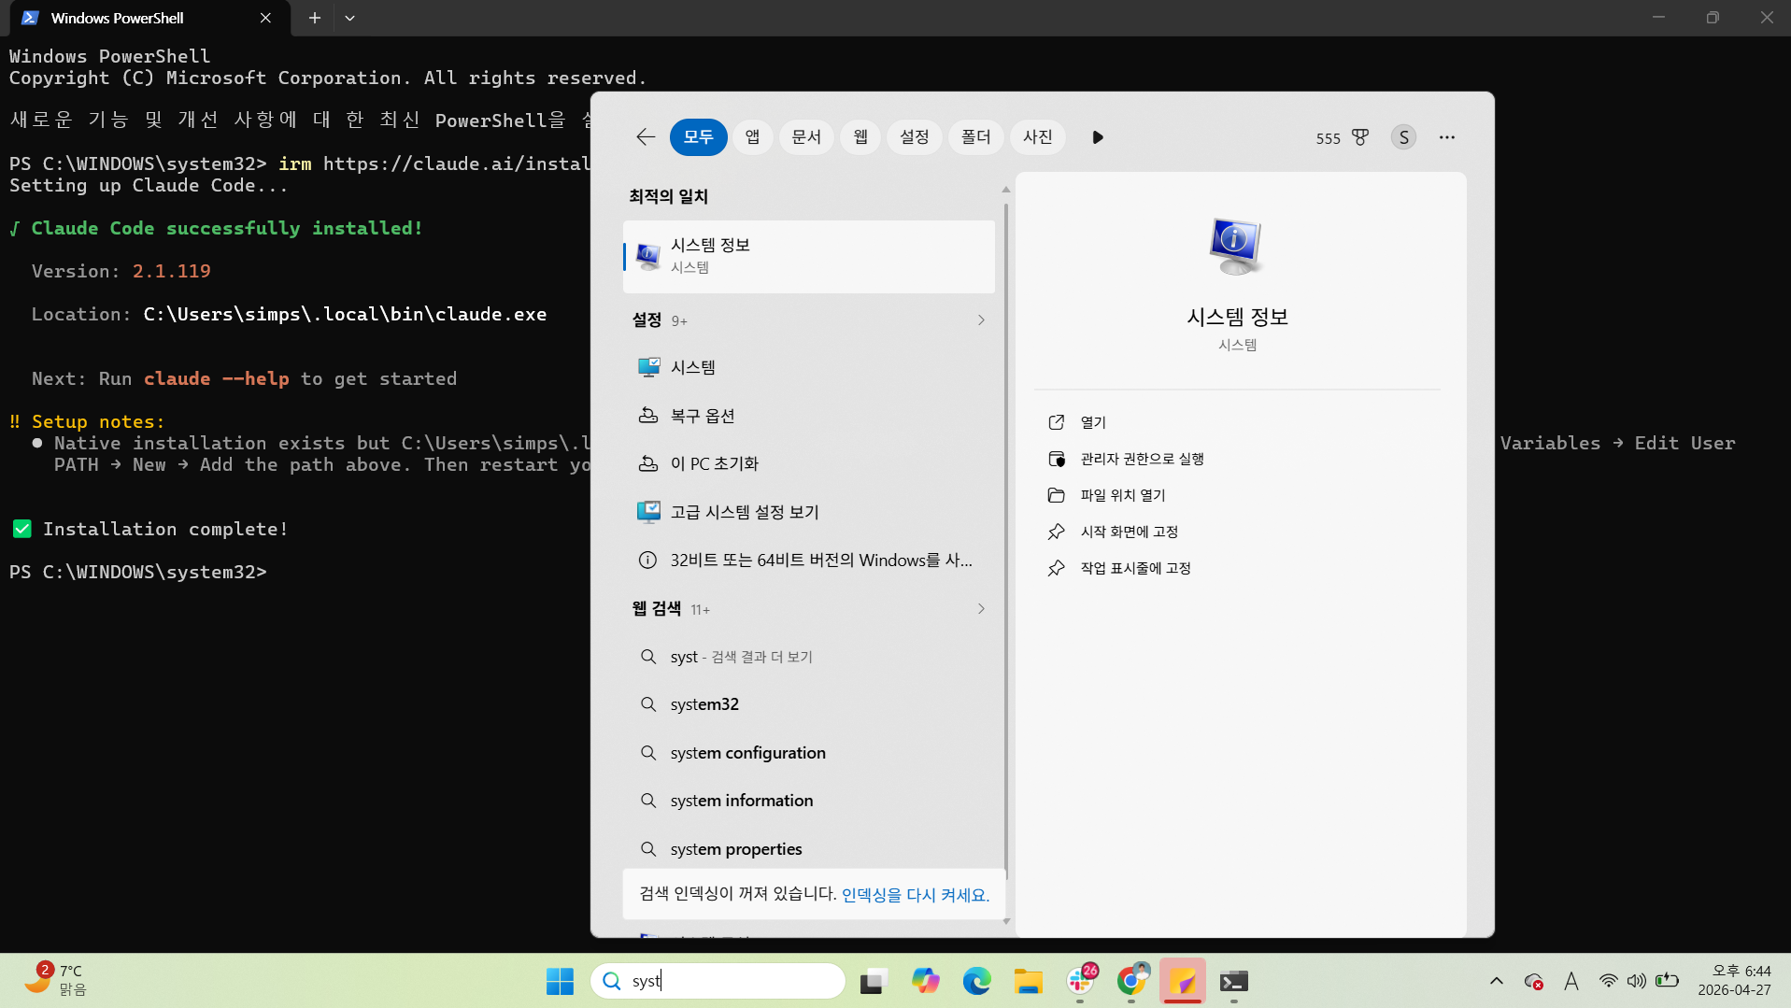Show hidden system tray icons
This screenshot has height=1008, width=1791.
click(x=1496, y=981)
